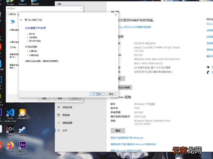213x159 pixels.
Task: Click the Clipboard icon in the Settings sidebar
Action: click(x=59, y=115)
